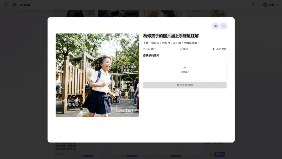Close the workflow dialog
282x159 pixels.
(223, 26)
